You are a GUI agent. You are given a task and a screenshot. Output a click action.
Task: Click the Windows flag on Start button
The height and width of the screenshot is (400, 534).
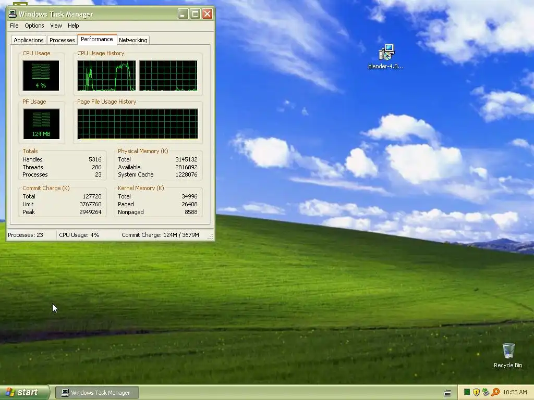click(x=10, y=392)
